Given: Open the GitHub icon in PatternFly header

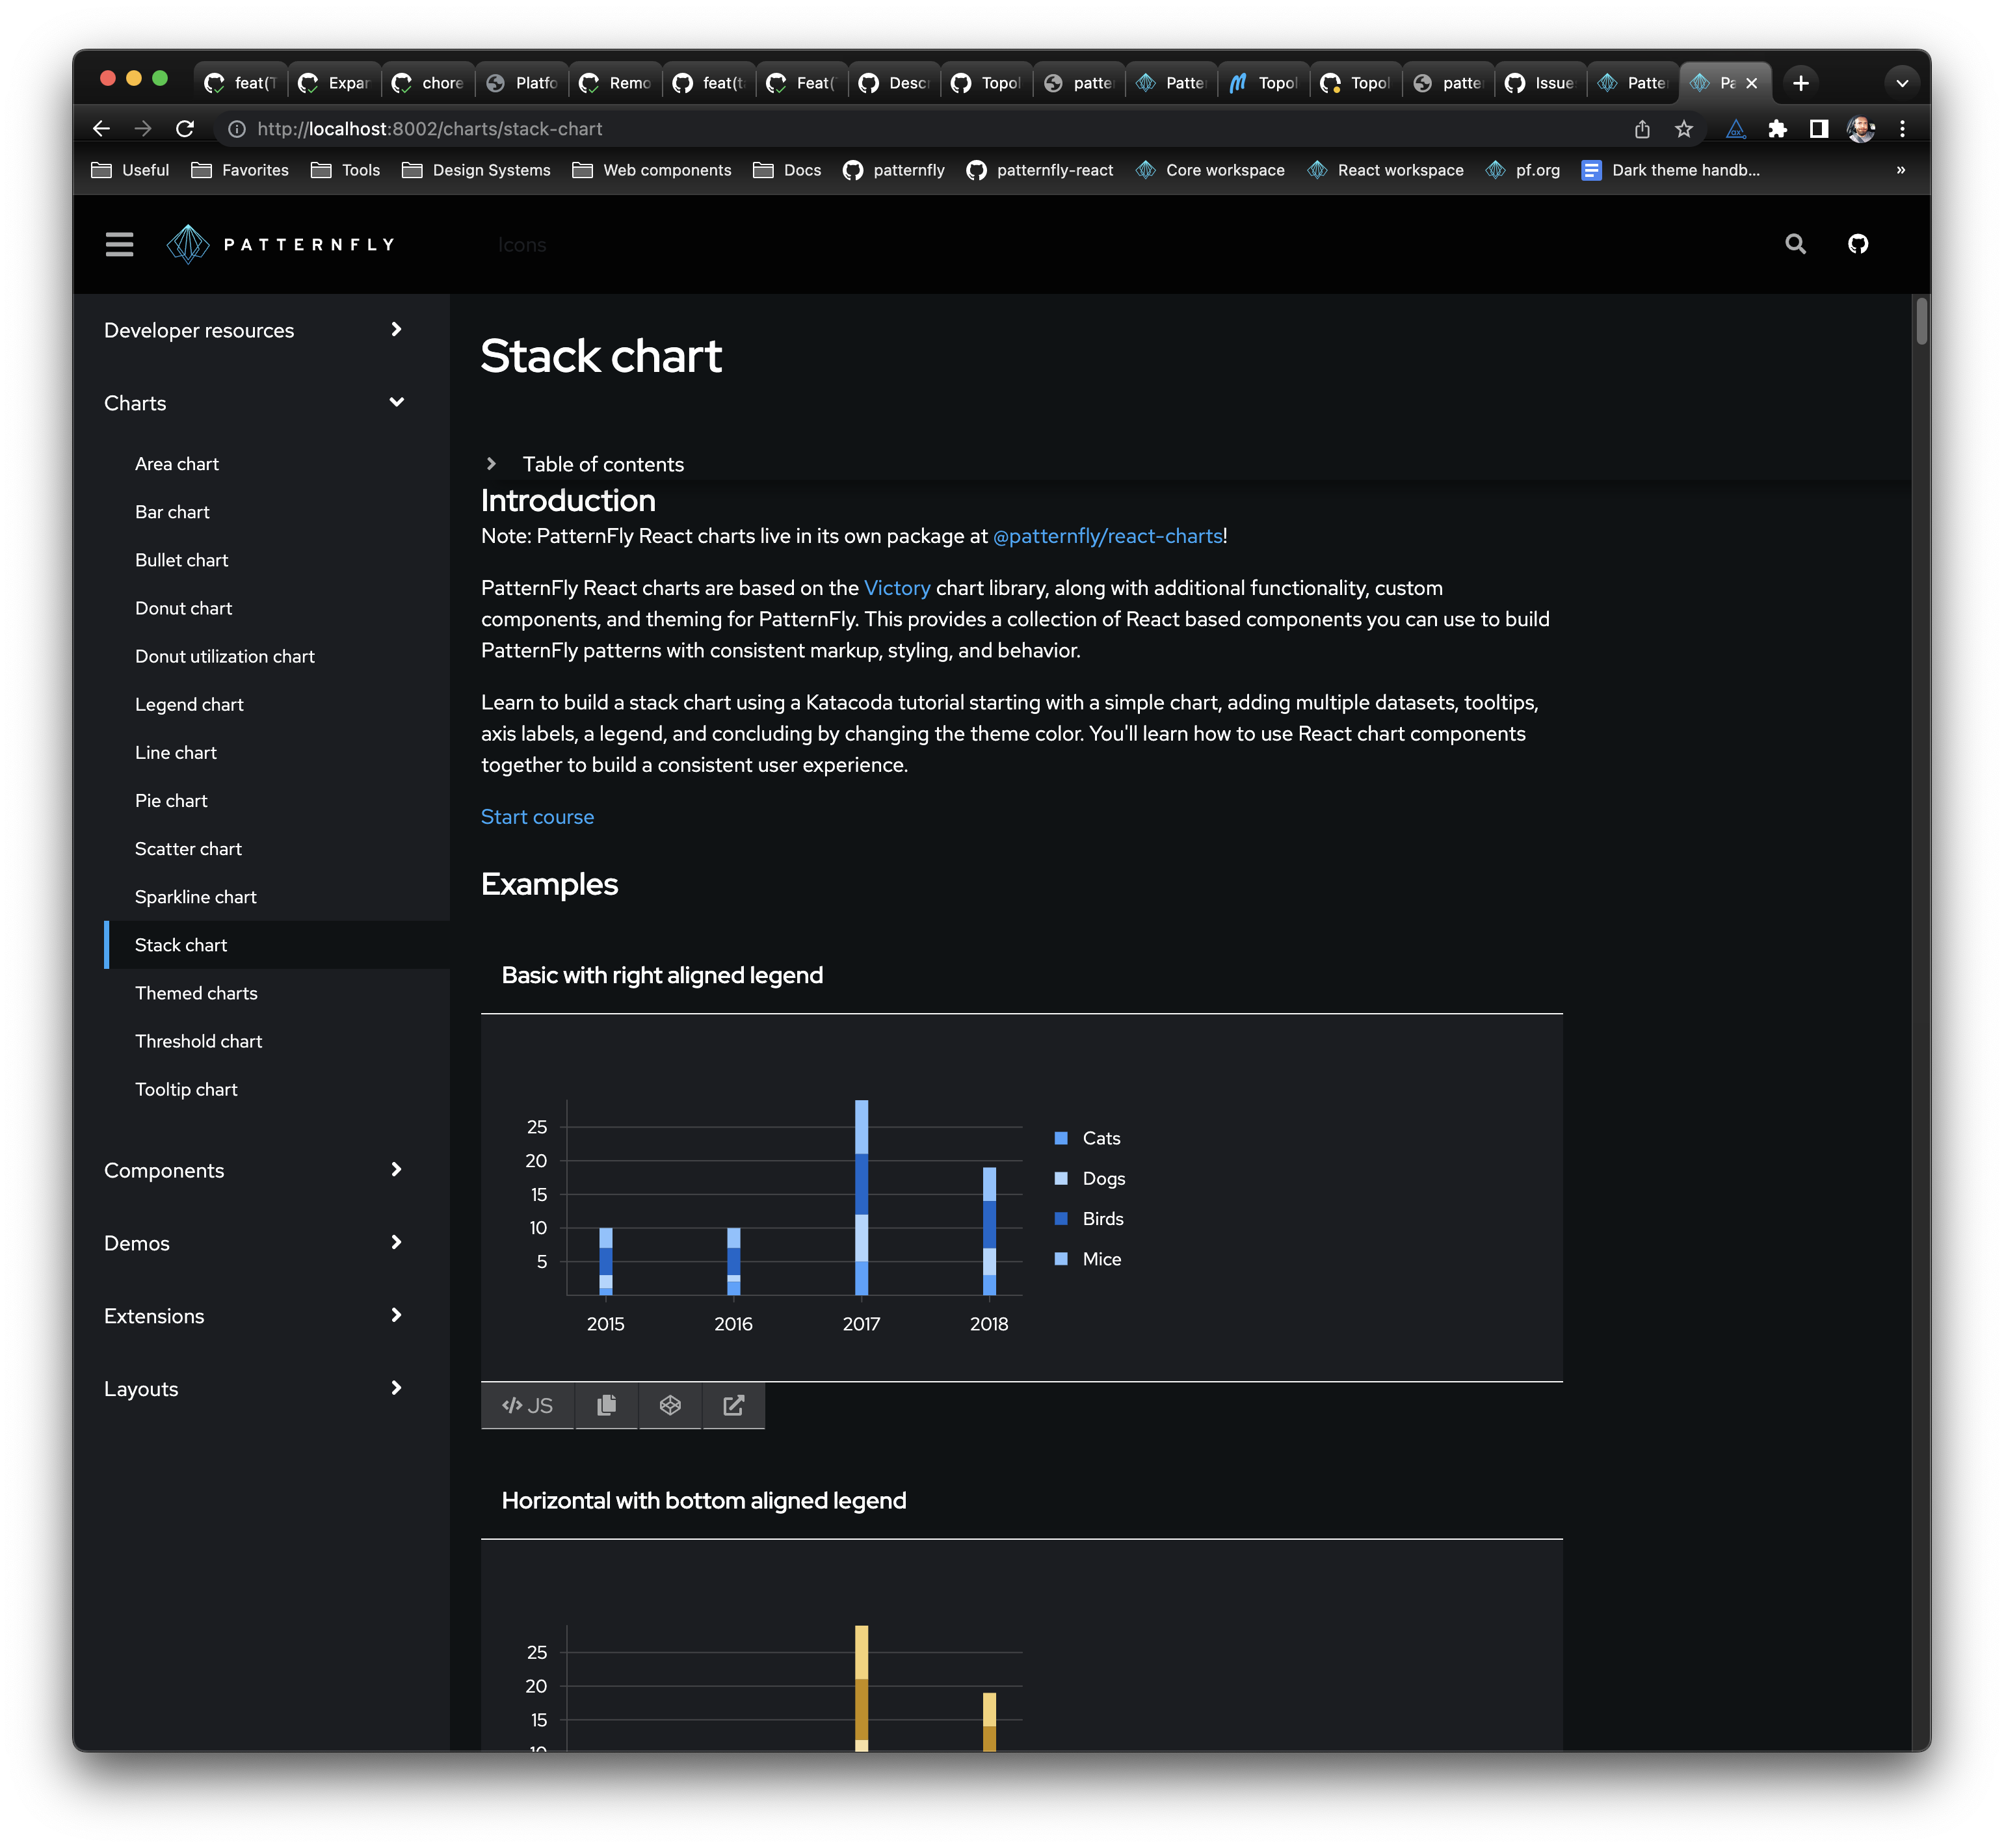Looking at the screenshot, I should coord(1857,244).
